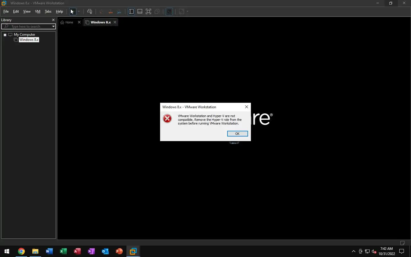Image resolution: width=411 pixels, height=257 pixels.
Task: Close the Windows 8.x tab
Action: 115,22
